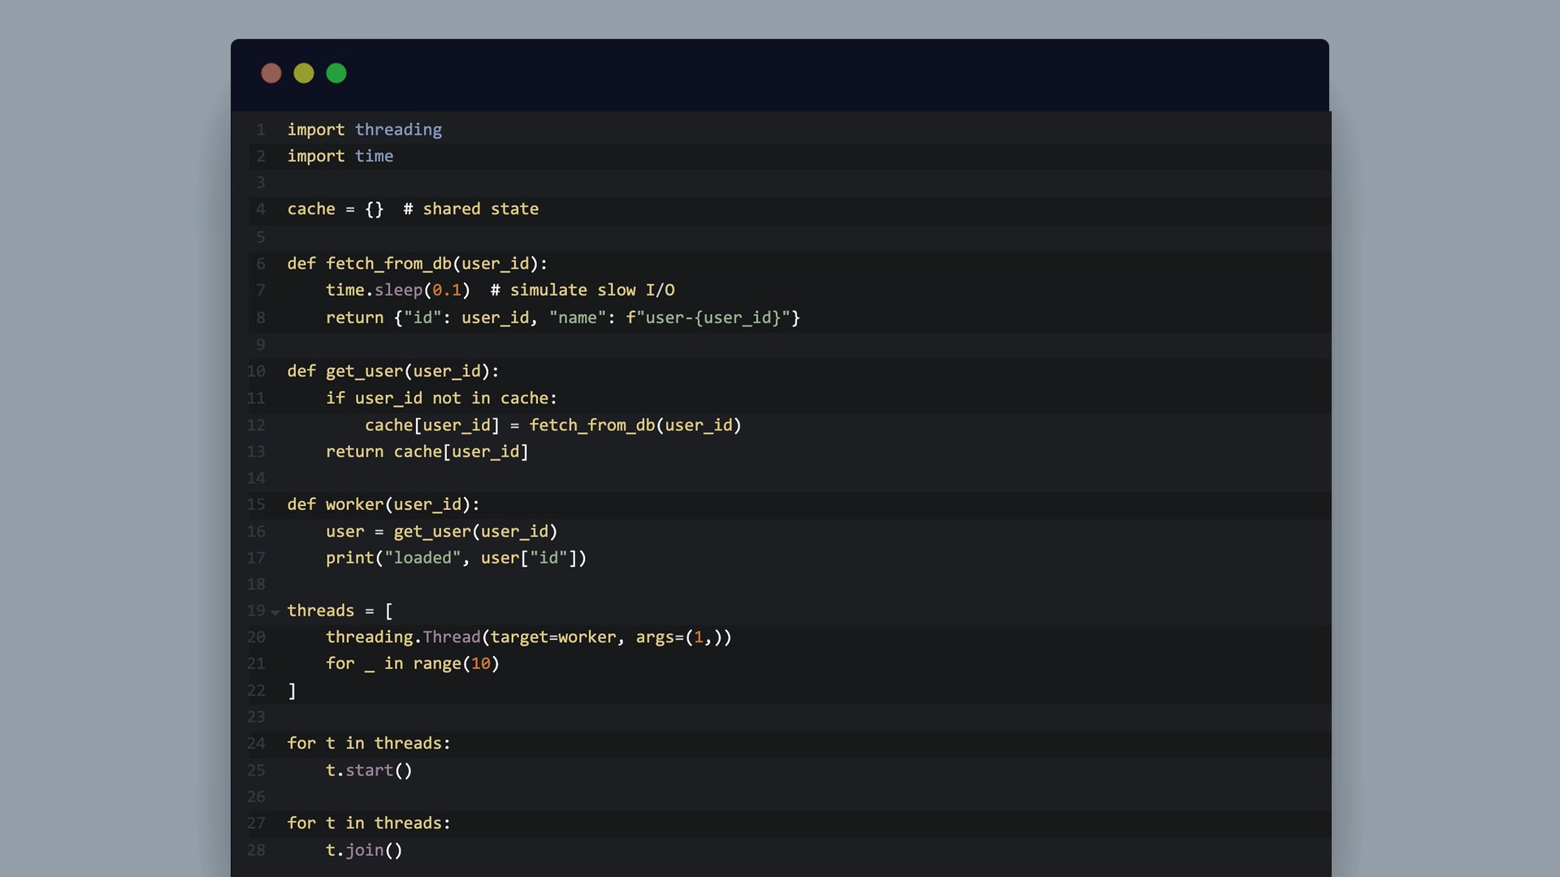
Task: Click the '# shared state' comment
Action: tap(471, 209)
